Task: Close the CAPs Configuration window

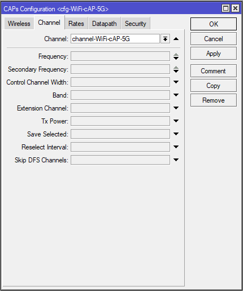Action: coord(236,8)
